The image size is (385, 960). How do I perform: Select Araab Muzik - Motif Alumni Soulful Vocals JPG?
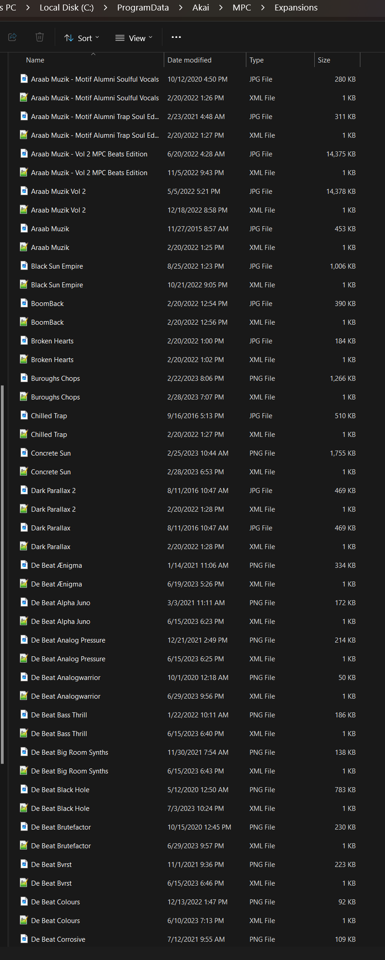click(95, 79)
